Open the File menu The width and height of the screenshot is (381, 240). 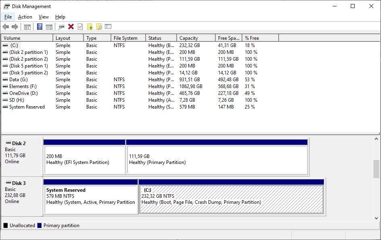[x=8, y=17]
